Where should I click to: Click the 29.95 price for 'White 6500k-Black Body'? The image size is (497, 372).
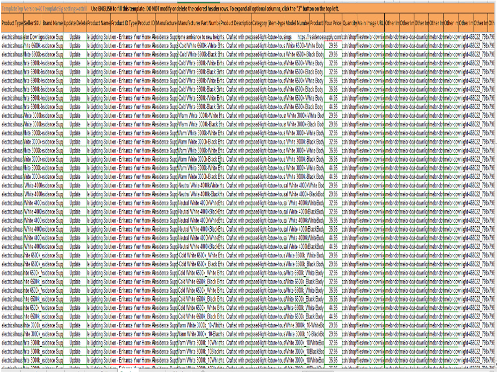point(333,55)
